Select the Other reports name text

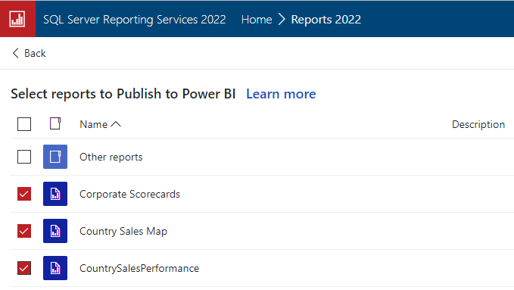pos(111,157)
